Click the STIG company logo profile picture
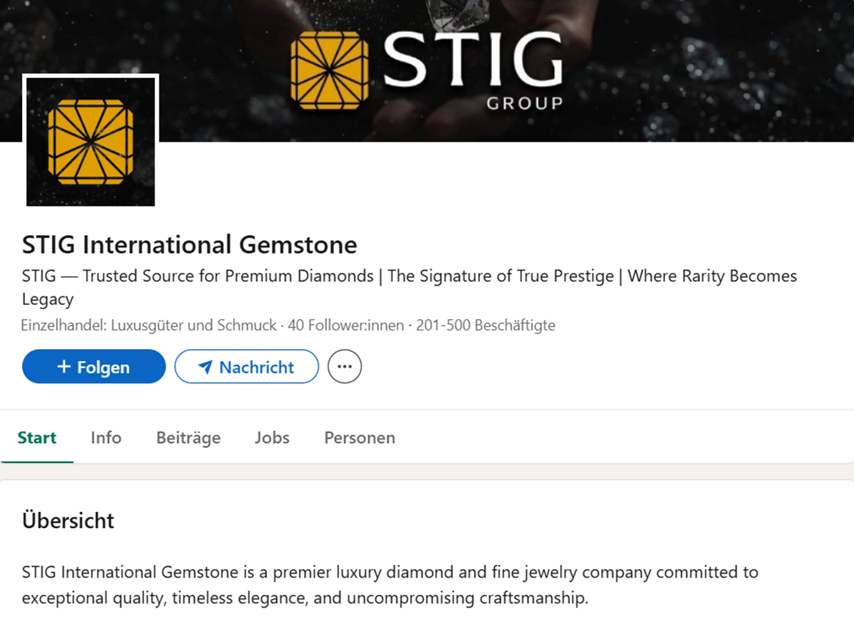 [90, 142]
